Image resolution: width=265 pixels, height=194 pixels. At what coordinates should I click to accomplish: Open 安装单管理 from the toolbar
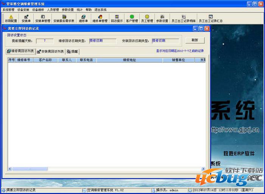tap(43, 19)
